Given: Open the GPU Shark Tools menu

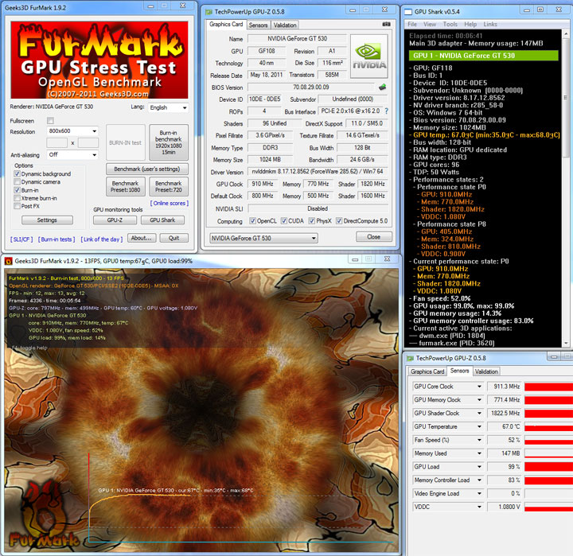Looking at the screenshot, I should [450, 24].
